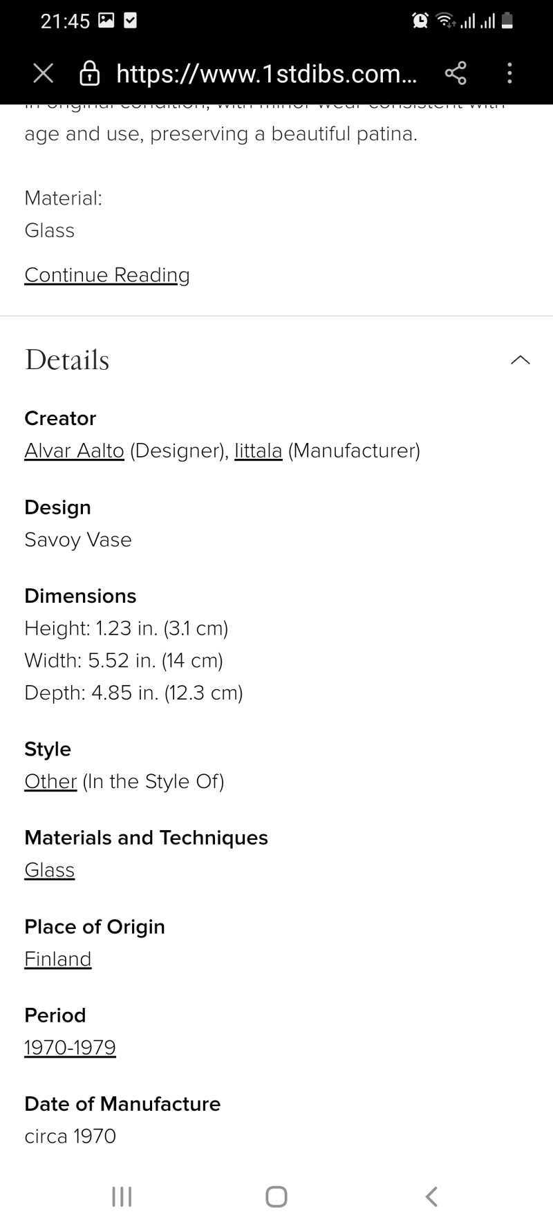
Task: Open the three-dot browser menu
Action: 509,73
